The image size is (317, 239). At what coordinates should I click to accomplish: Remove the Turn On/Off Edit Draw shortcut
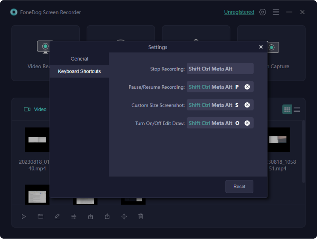(247, 123)
